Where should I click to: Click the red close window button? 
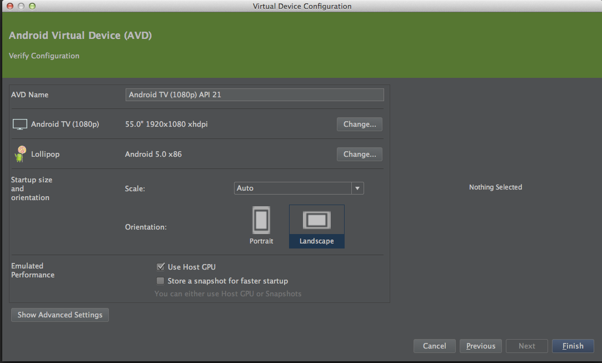(x=11, y=6)
